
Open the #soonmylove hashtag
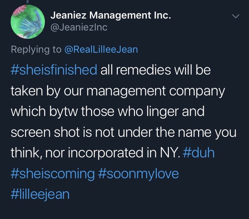[138, 174]
